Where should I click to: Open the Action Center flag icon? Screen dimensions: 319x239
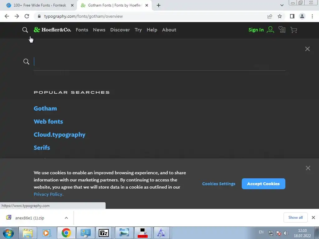(279, 233)
